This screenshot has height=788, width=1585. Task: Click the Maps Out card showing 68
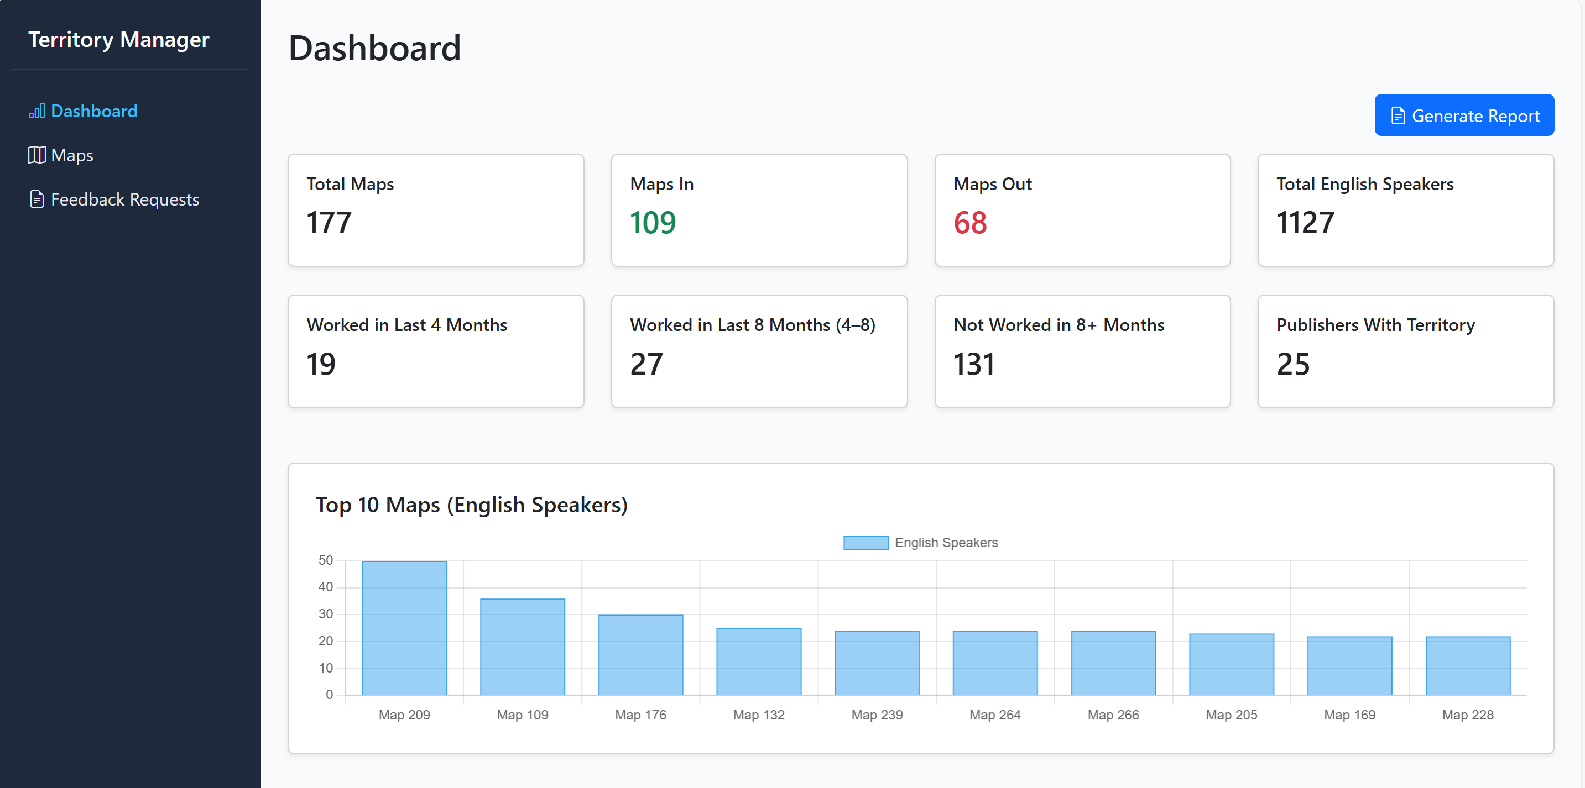click(x=1082, y=209)
